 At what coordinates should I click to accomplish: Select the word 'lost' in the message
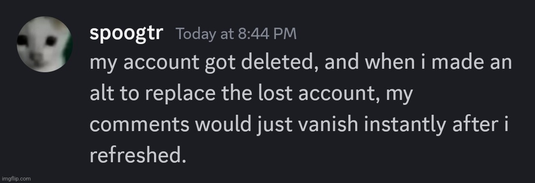[276, 94]
